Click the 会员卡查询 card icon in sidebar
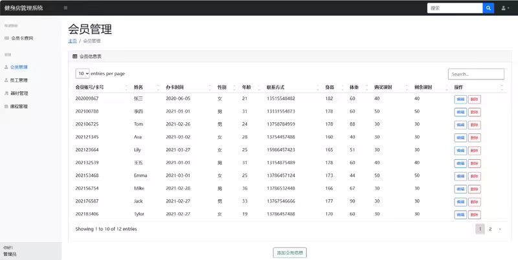The image size is (518, 260). tap(6, 38)
